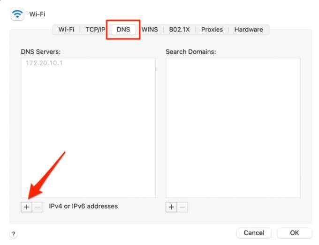Click inside the Search Domains list
The height and width of the screenshot is (245, 319).
tap(233, 128)
